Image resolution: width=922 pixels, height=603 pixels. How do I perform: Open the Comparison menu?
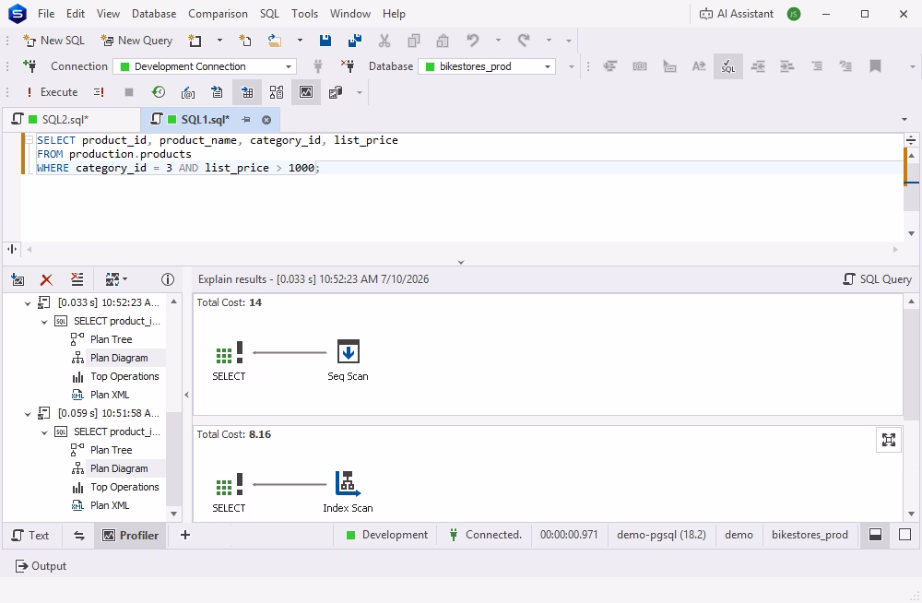pos(218,14)
